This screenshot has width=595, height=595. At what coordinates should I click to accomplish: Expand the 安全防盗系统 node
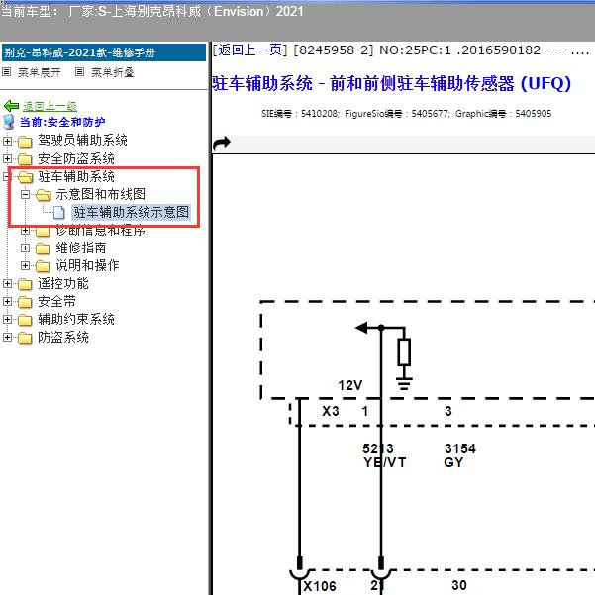(7, 158)
